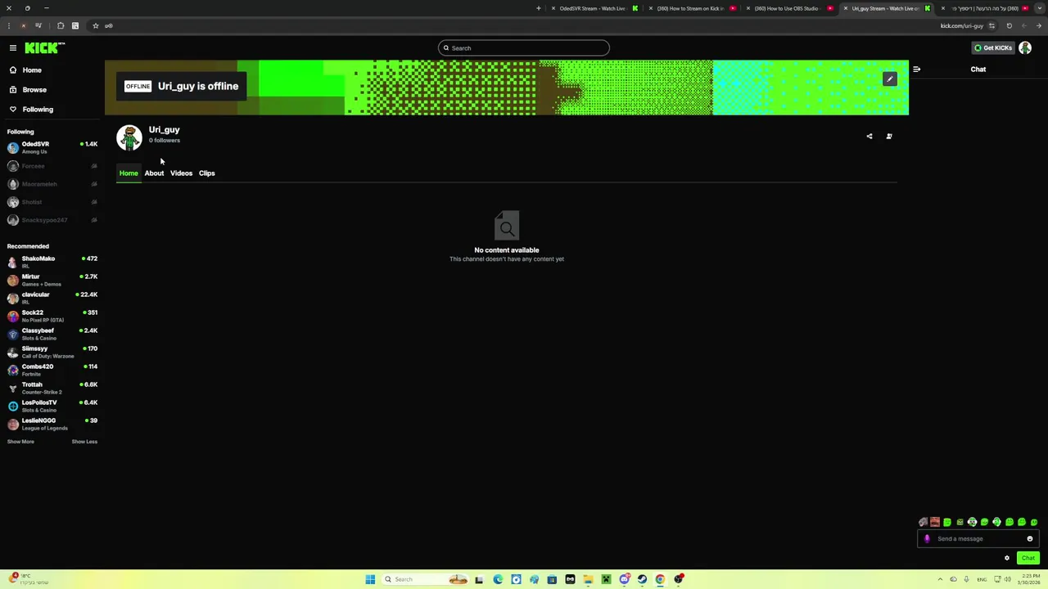The image size is (1048, 589).
Task: Open a new browser tab with plus
Action: [x=539, y=8]
